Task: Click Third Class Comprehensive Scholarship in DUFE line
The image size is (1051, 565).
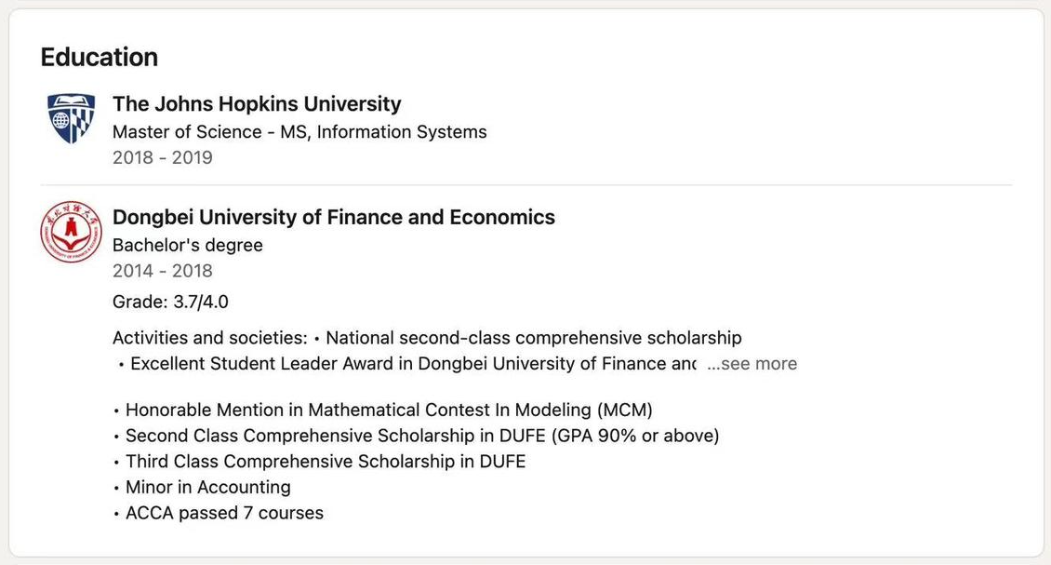Action: point(319,462)
